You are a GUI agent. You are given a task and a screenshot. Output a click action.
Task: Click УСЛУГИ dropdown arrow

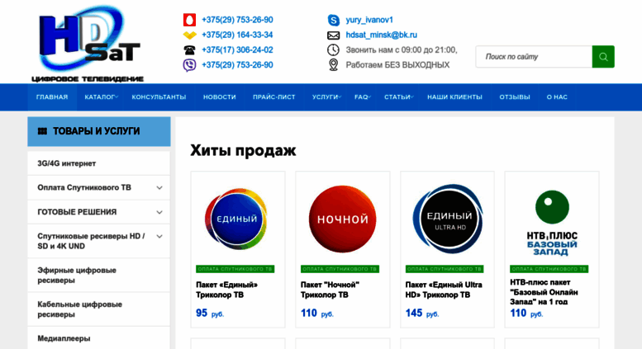(x=340, y=97)
